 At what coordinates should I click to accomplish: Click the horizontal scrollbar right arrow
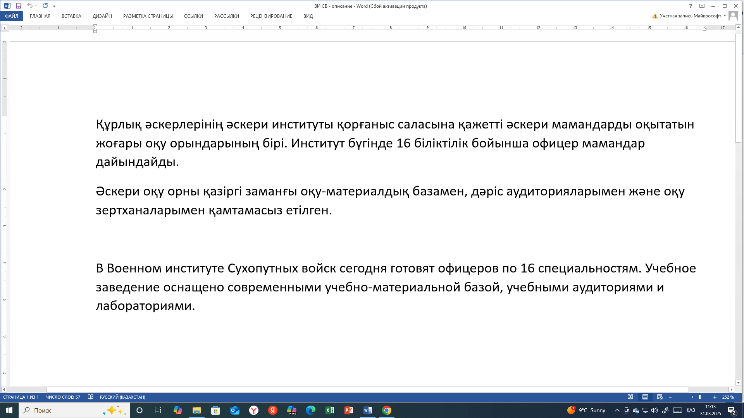tap(731, 390)
